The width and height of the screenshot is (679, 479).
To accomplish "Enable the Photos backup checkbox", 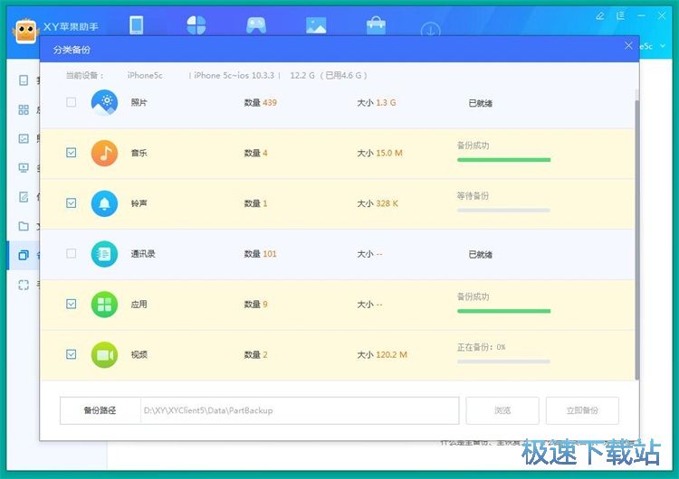I will click(x=72, y=102).
